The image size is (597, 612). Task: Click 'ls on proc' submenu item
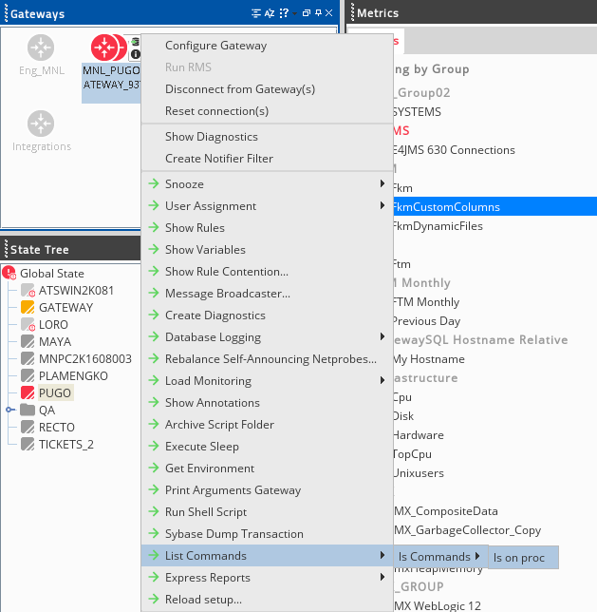click(x=519, y=558)
